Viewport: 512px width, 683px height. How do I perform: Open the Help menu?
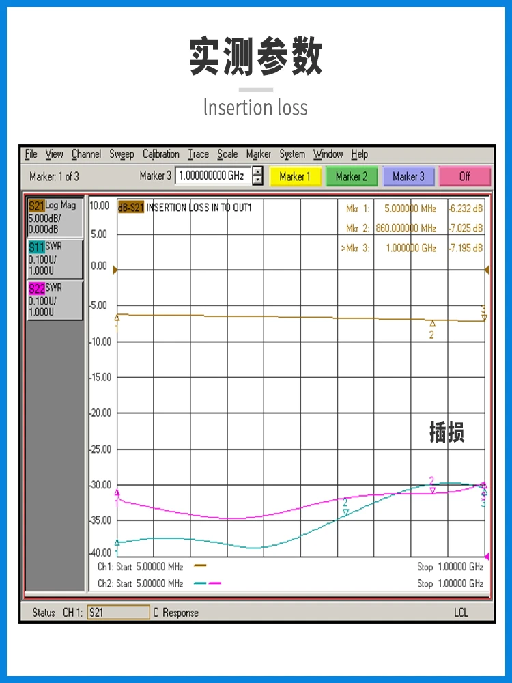[x=360, y=154]
